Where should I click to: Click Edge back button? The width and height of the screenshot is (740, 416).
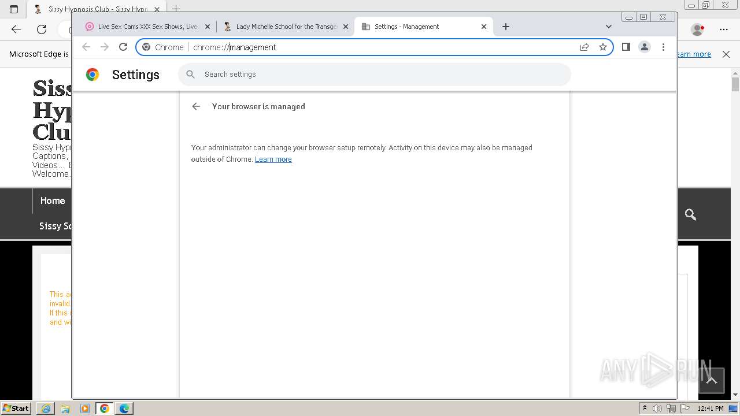(x=16, y=29)
